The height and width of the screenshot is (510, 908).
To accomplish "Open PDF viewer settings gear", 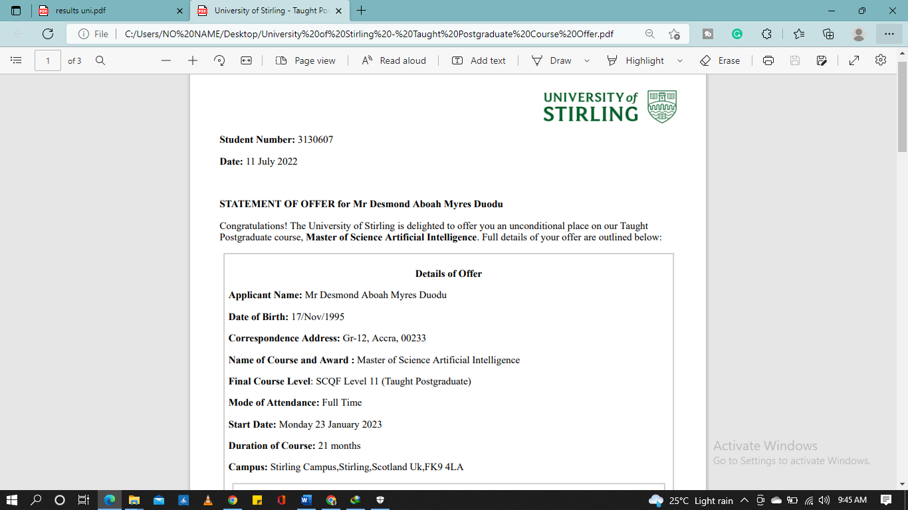I will [x=881, y=60].
